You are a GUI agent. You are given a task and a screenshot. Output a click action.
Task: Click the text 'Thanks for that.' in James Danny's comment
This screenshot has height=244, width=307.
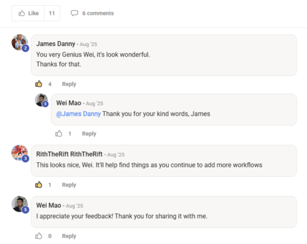click(x=59, y=64)
